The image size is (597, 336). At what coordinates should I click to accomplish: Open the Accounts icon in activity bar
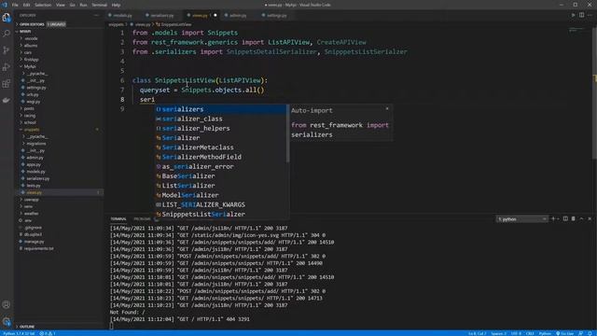point(7,305)
